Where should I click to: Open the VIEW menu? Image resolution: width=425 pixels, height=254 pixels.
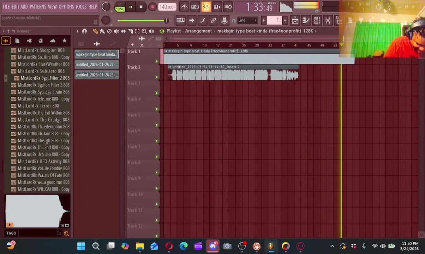[x=52, y=7]
